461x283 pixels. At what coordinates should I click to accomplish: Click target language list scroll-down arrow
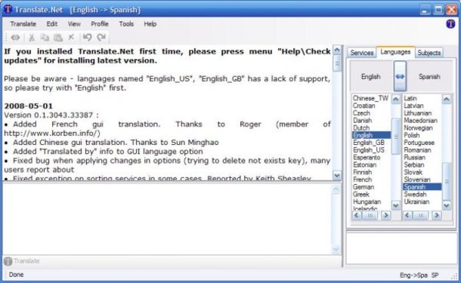[x=447, y=205]
